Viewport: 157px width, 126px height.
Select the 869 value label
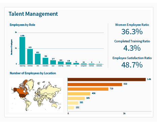point(125,84)
